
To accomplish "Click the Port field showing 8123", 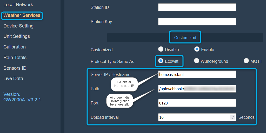I will click(197, 103).
